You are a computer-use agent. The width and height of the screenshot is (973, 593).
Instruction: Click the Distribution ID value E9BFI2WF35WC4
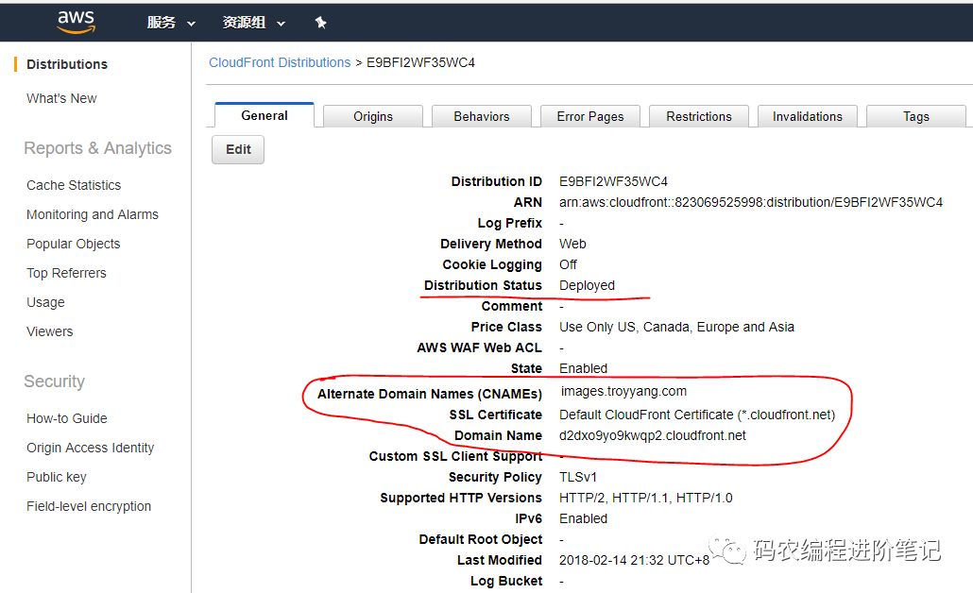[x=613, y=181]
